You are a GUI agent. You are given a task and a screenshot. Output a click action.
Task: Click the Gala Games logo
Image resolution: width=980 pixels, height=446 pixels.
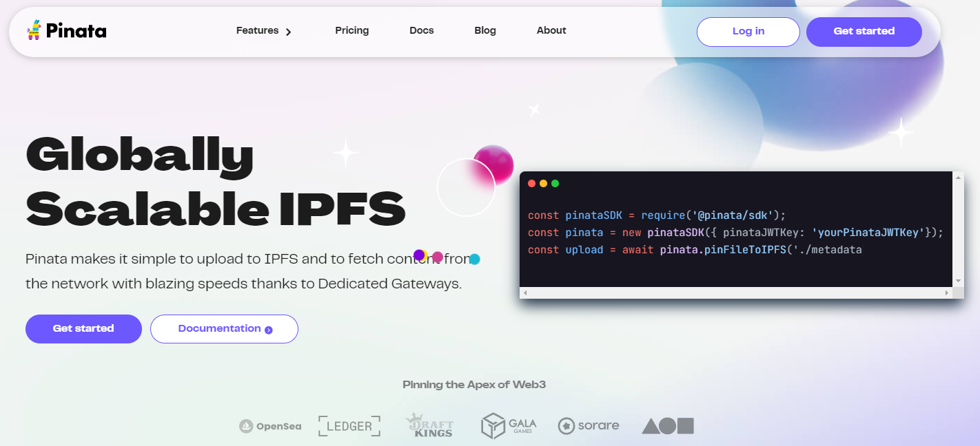click(x=509, y=425)
